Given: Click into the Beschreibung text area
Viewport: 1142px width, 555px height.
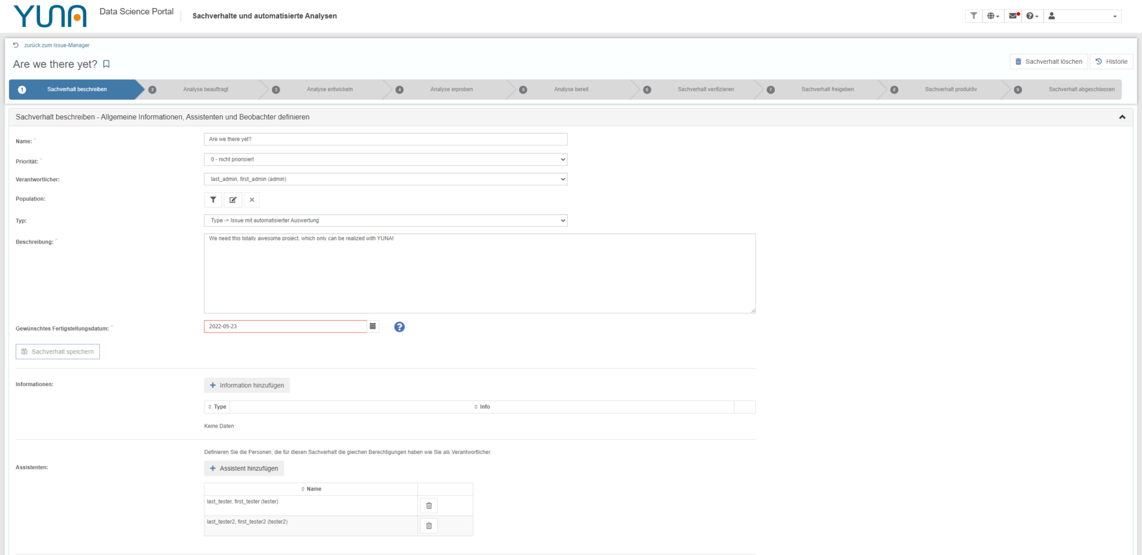Looking at the screenshot, I should point(480,273).
